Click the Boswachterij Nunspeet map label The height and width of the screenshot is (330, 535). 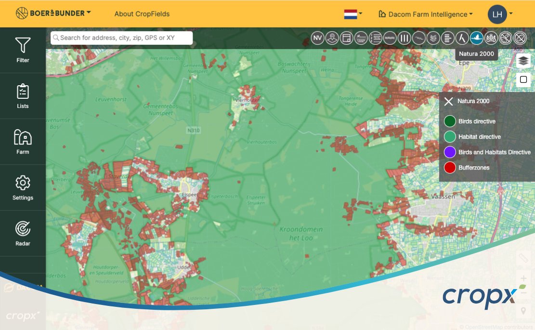click(294, 67)
